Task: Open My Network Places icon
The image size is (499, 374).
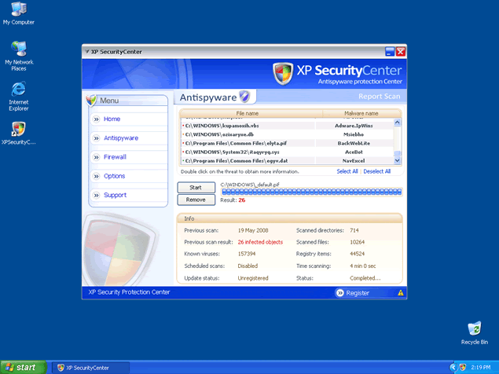Action: (x=18, y=49)
